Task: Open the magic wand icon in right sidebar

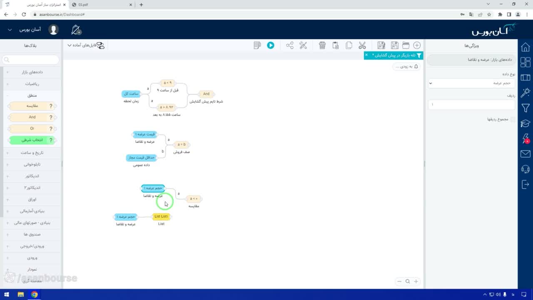Action: 526,92
